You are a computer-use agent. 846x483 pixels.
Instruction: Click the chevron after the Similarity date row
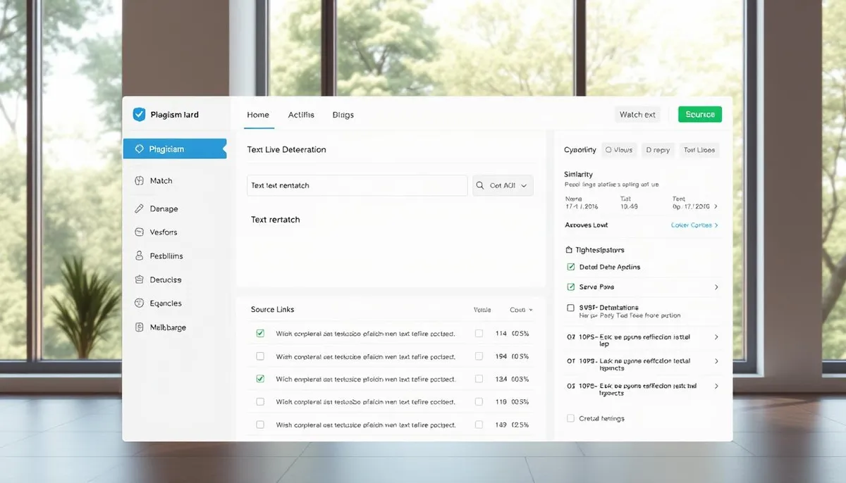(716, 207)
